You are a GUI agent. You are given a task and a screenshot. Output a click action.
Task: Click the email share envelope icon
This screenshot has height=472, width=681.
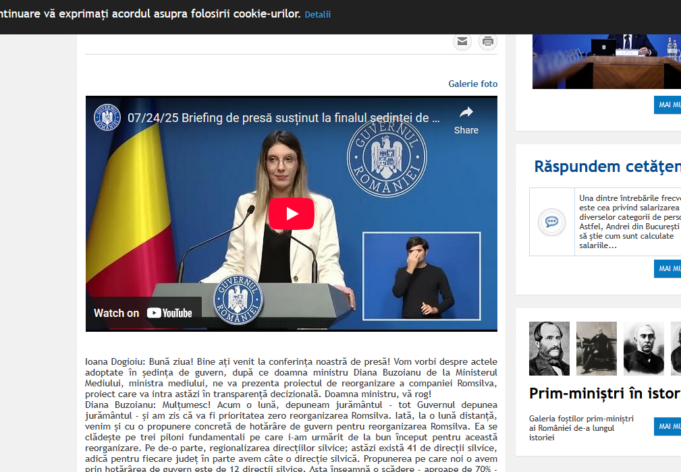pos(462,41)
